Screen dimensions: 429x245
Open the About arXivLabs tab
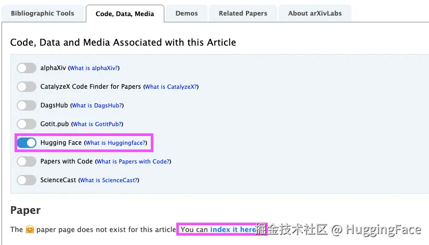[x=315, y=13]
